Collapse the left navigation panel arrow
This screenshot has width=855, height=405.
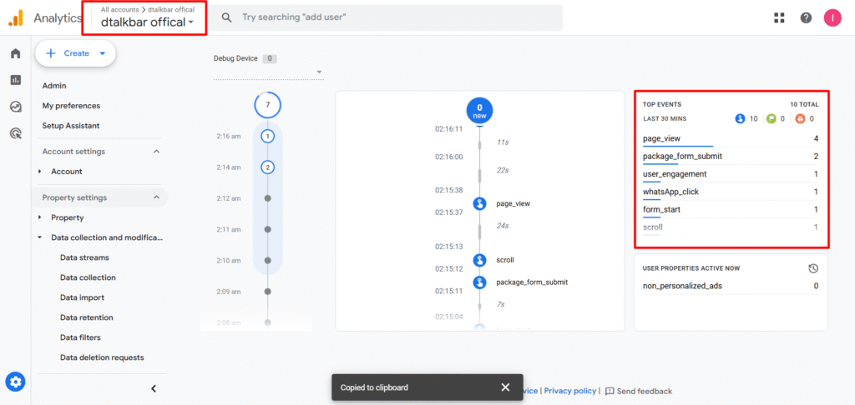point(153,388)
